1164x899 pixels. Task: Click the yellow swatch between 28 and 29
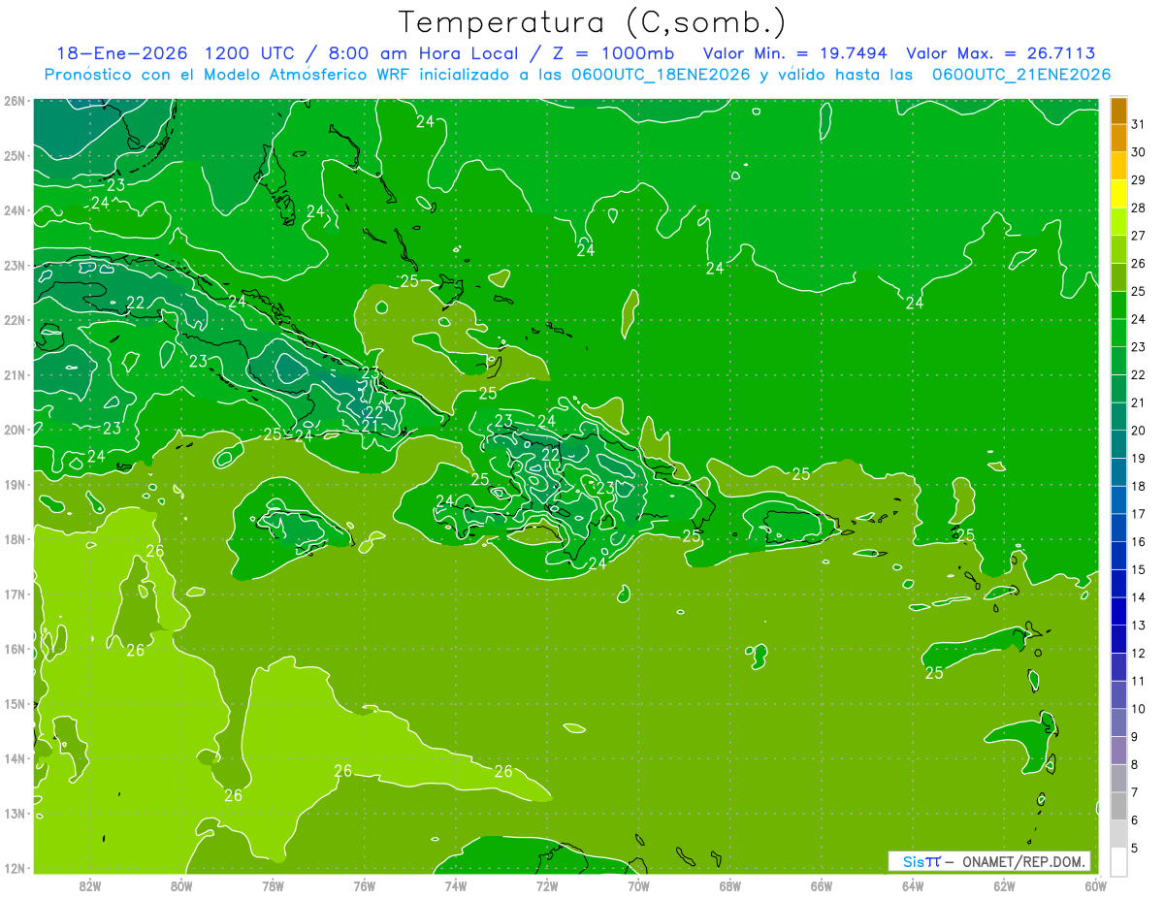tap(1118, 194)
